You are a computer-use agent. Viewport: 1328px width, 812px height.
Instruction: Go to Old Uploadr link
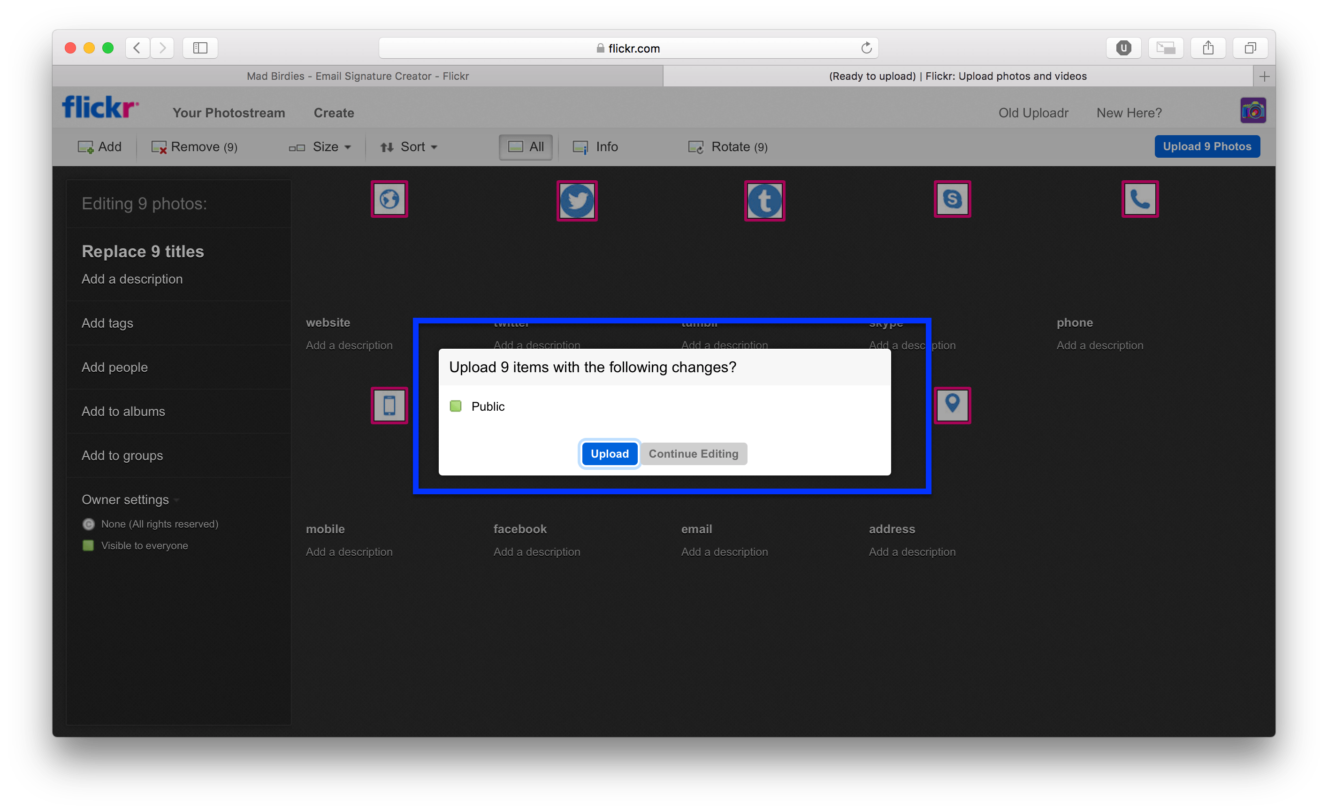(1033, 113)
